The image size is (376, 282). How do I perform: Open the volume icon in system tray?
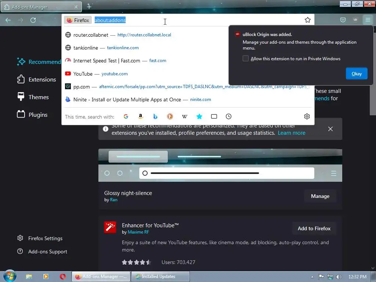tap(339, 277)
